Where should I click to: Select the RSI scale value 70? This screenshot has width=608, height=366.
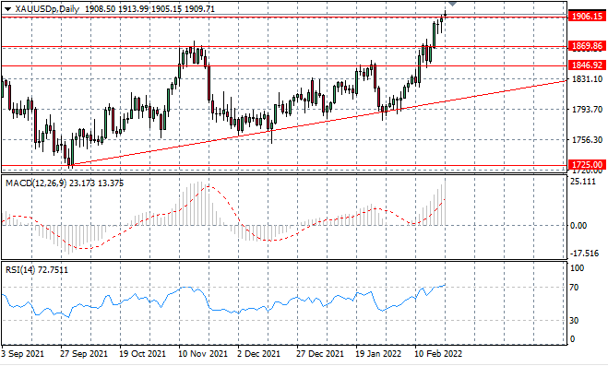(x=574, y=288)
